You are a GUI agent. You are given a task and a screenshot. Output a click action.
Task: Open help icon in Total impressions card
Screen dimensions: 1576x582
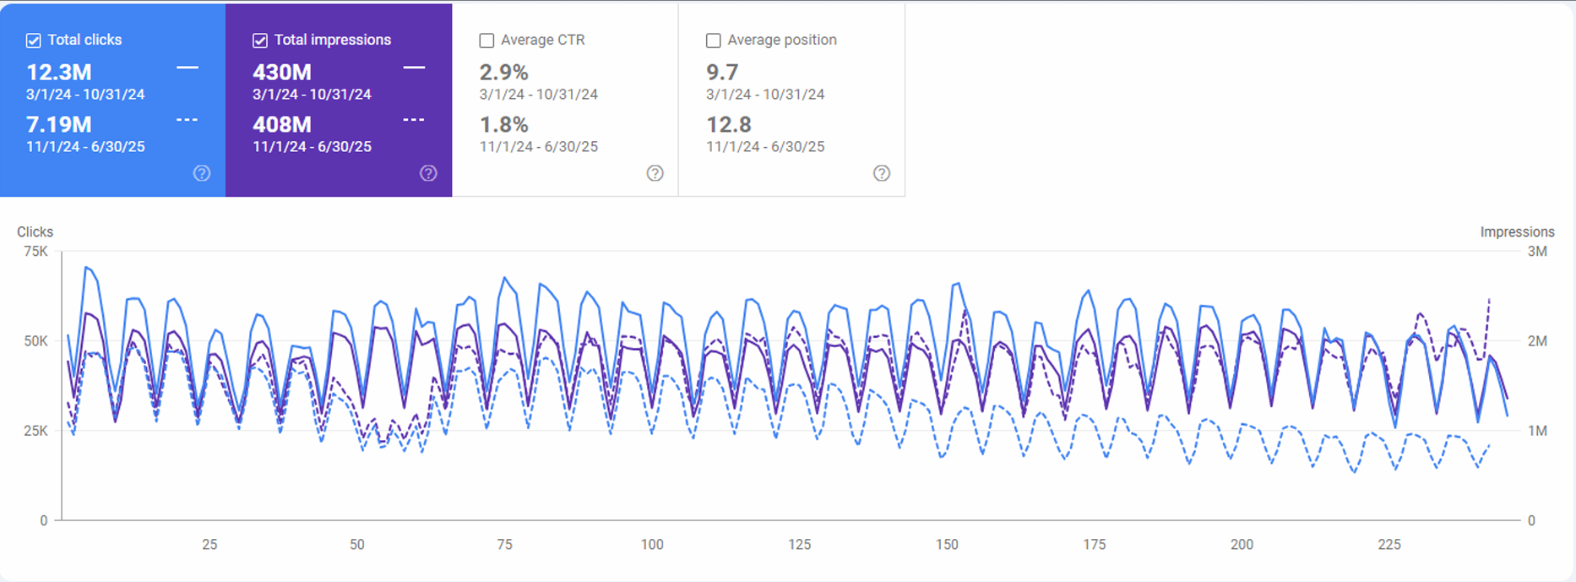tap(428, 173)
